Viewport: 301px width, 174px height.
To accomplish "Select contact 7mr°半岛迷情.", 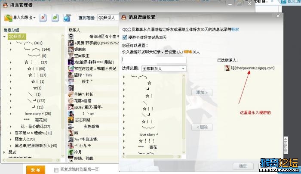I will [x=86, y=139].
